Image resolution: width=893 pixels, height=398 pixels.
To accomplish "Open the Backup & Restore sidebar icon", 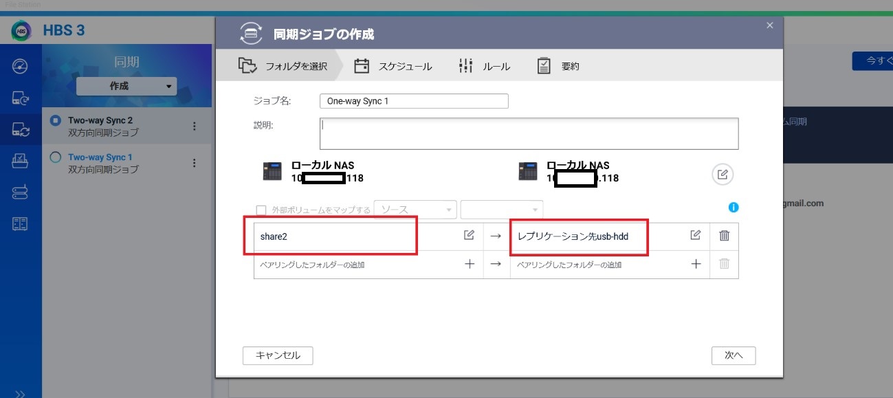I will pos(20,99).
